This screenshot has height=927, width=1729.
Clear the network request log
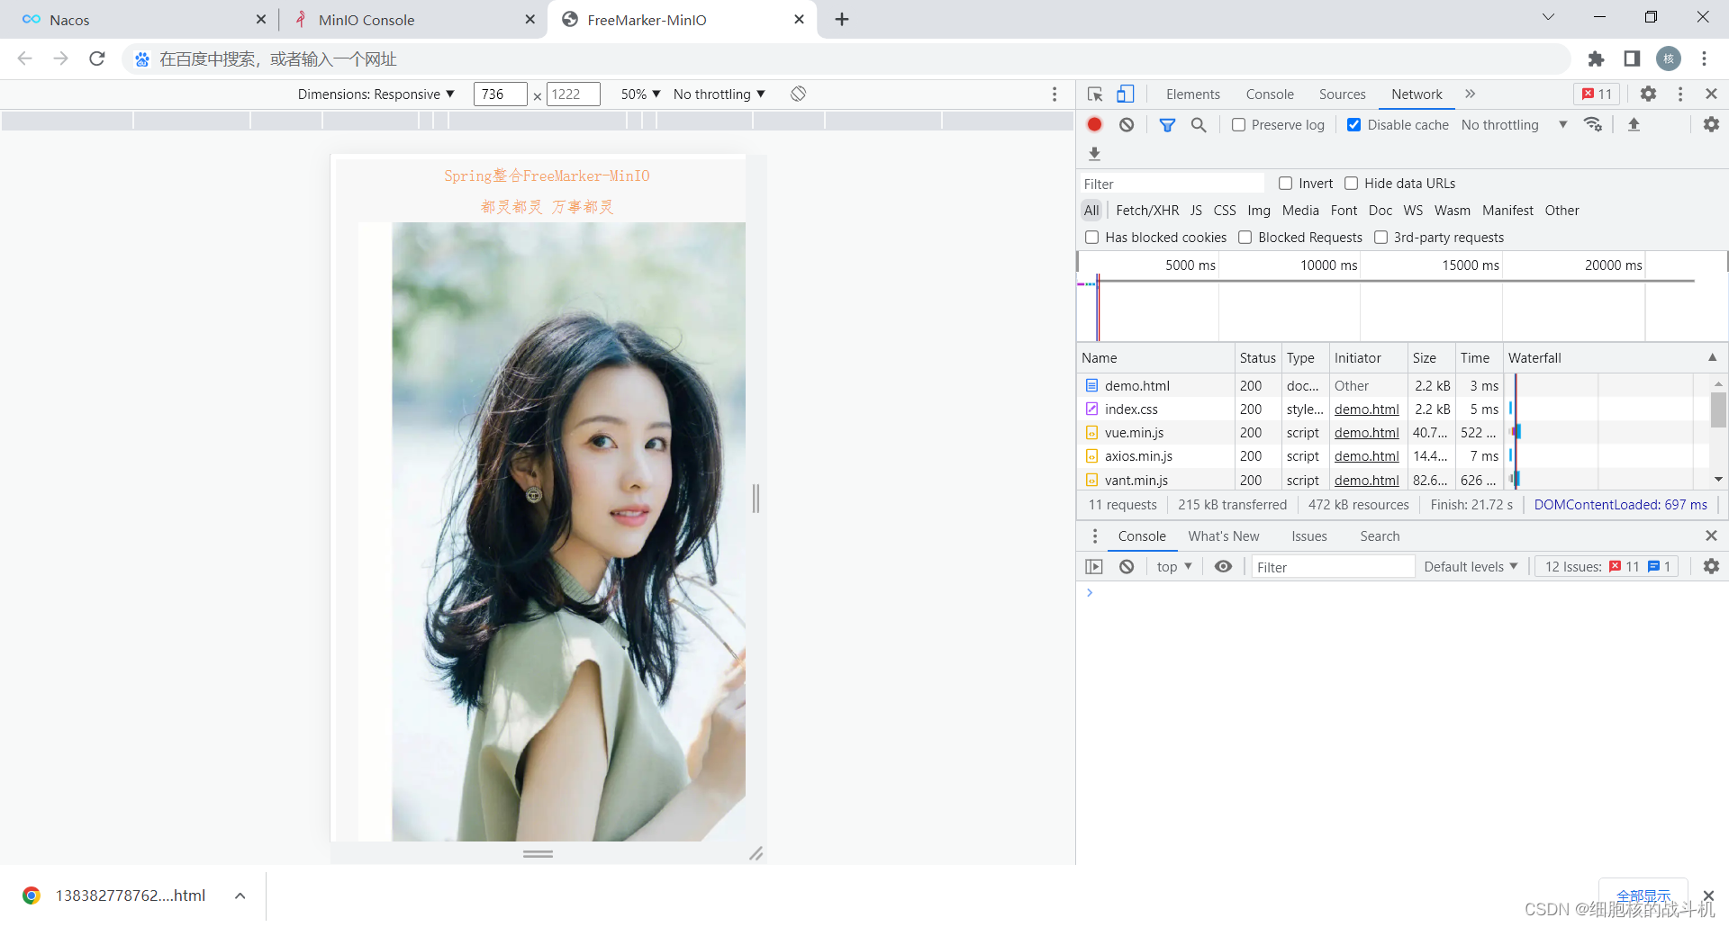(x=1126, y=124)
